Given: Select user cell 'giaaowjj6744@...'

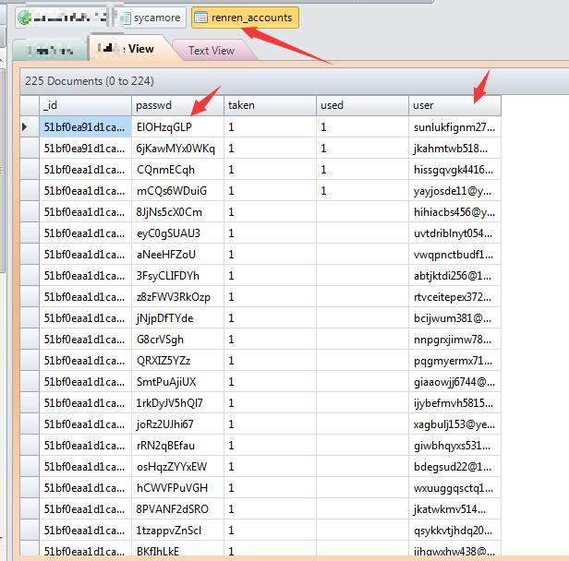Looking at the screenshot, I should tap(454, 382).
